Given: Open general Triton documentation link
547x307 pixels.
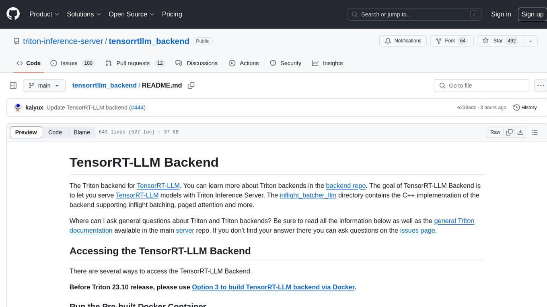Looking at the screenshot, I should click(x=272, y=226).
